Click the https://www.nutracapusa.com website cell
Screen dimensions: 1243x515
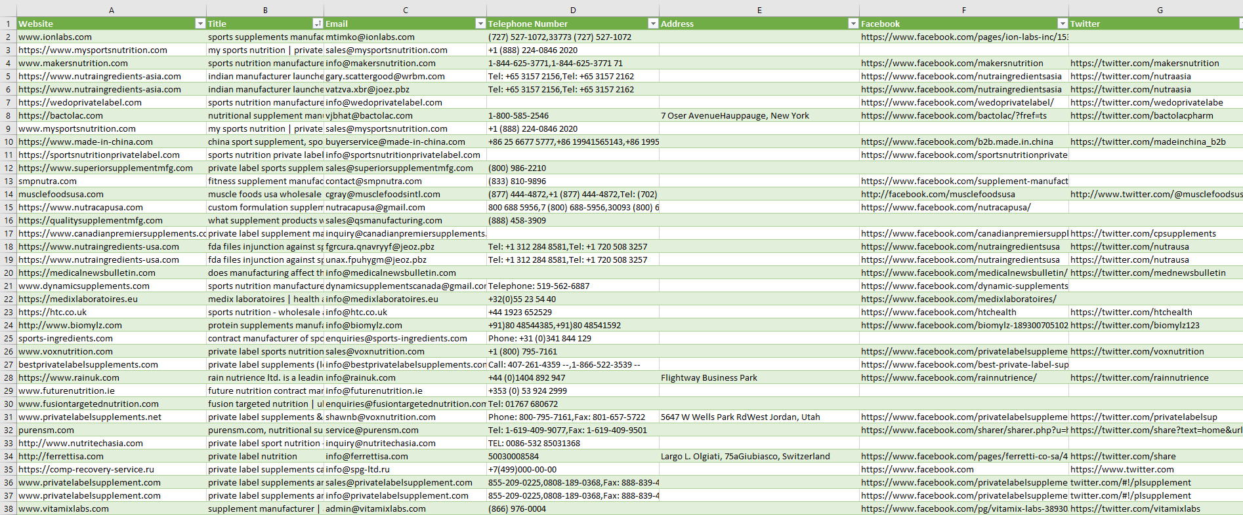coord(112,207)
